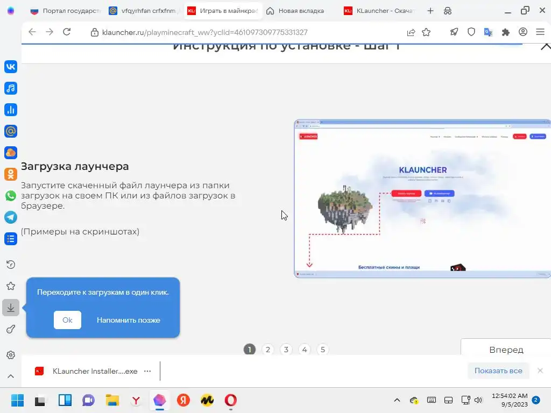Go to instruction step 4
This screenshot has height=413, width=551.
point(305,350)
